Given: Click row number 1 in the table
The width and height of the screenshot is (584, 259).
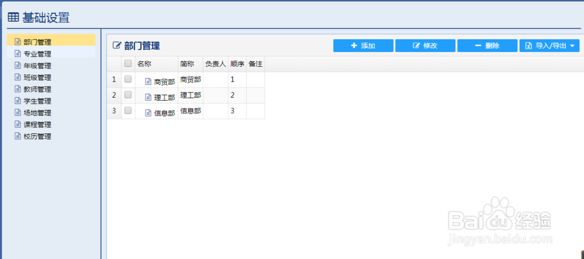Looking at the screenshot, I should [114, 79].
